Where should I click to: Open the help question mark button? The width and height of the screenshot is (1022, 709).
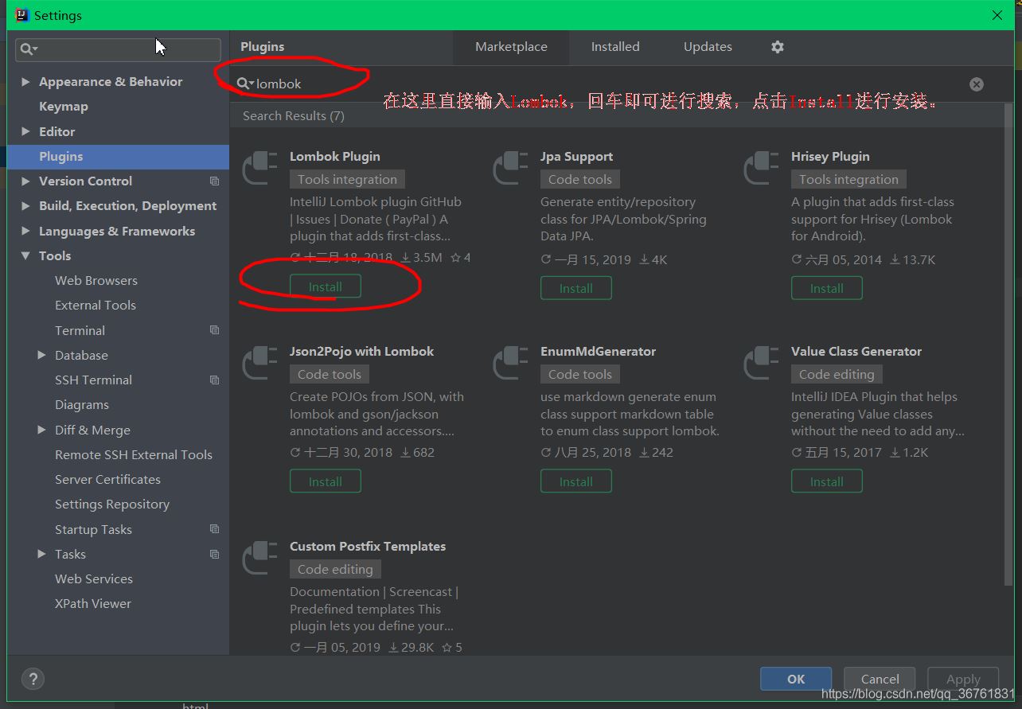coord(33,679)
